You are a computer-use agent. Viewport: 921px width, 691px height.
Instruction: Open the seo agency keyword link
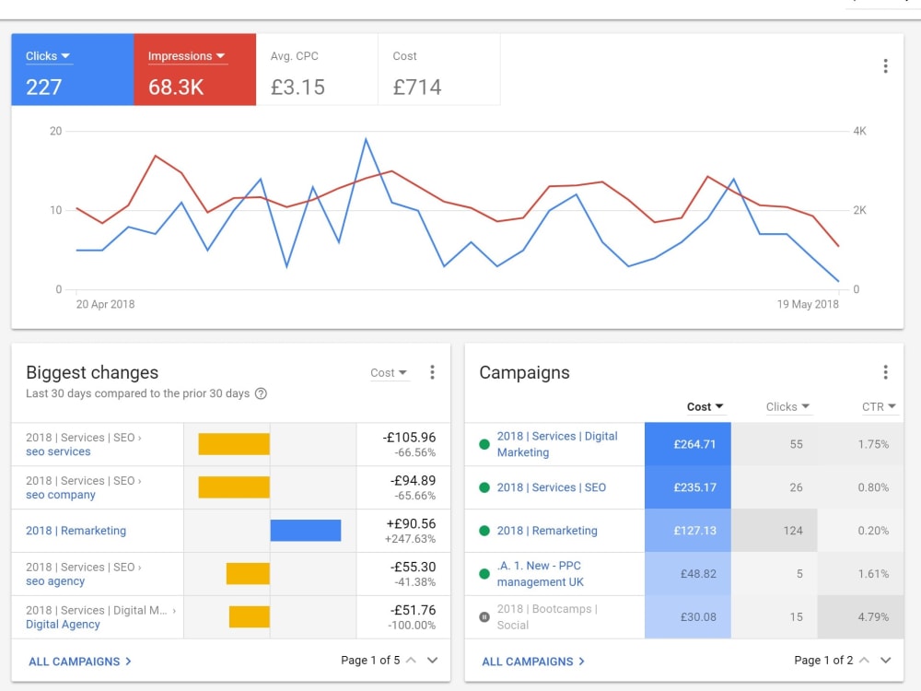pyautogui.click(x=55, y=581)
